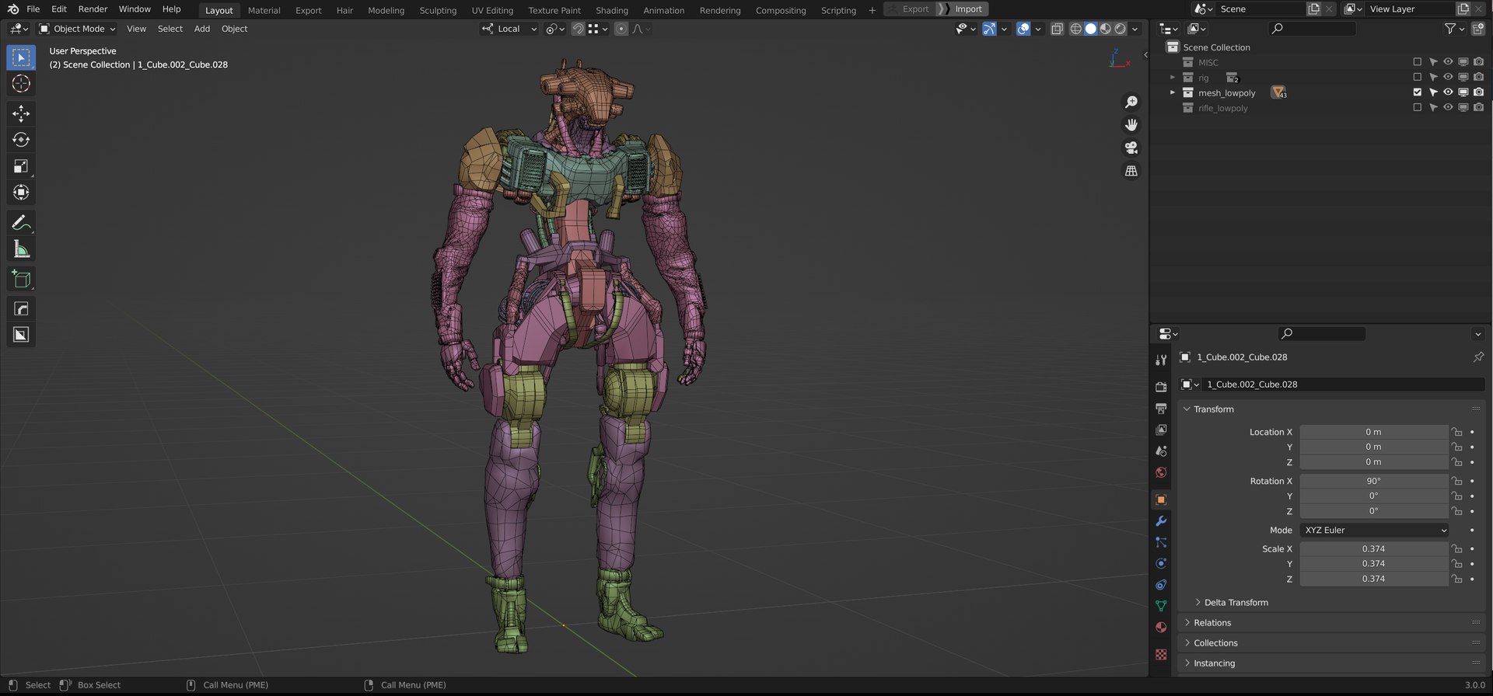1493x696 pixels.
Task: Toggle rig collection eye visibility
Action: coord(1448,78)
